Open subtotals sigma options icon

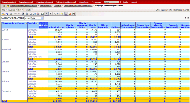tap(50, 14)
